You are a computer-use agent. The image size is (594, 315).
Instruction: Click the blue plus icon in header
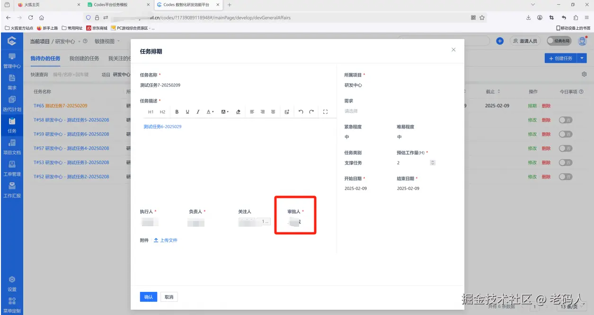(500, 41)
